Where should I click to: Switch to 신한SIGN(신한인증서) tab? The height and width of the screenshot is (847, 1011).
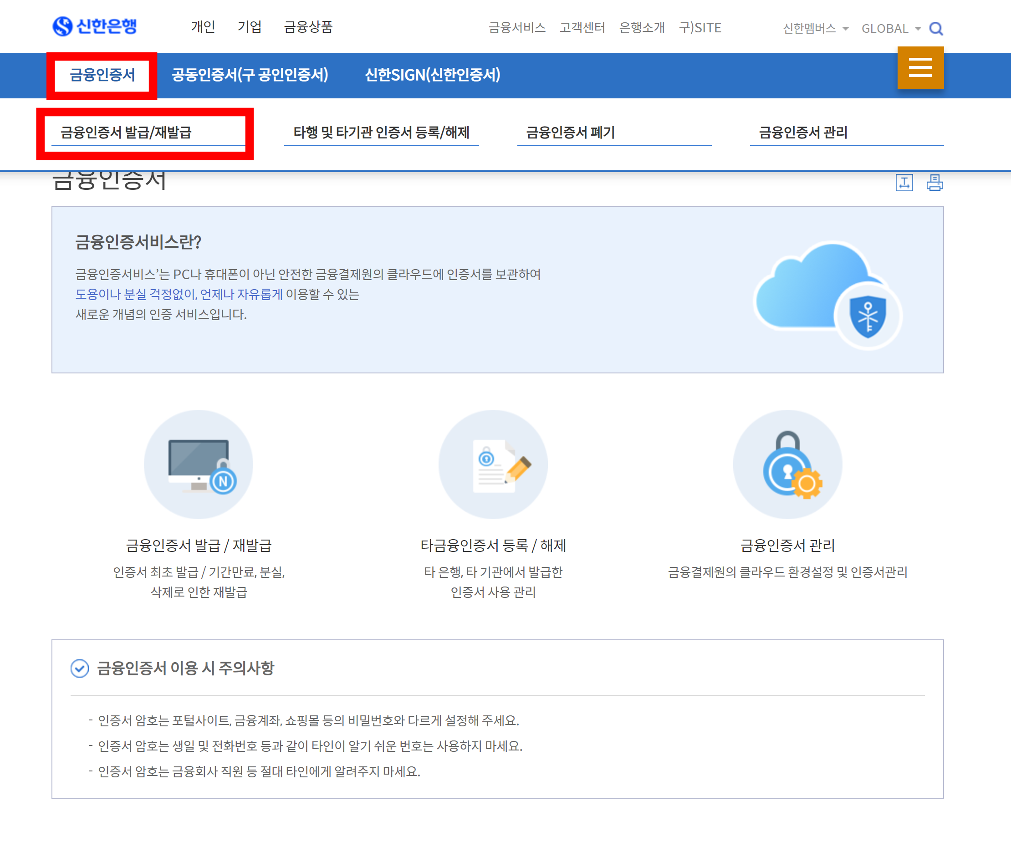432,75
